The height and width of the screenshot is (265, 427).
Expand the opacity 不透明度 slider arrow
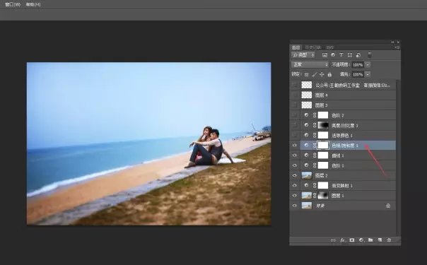[x=368, y=65]
